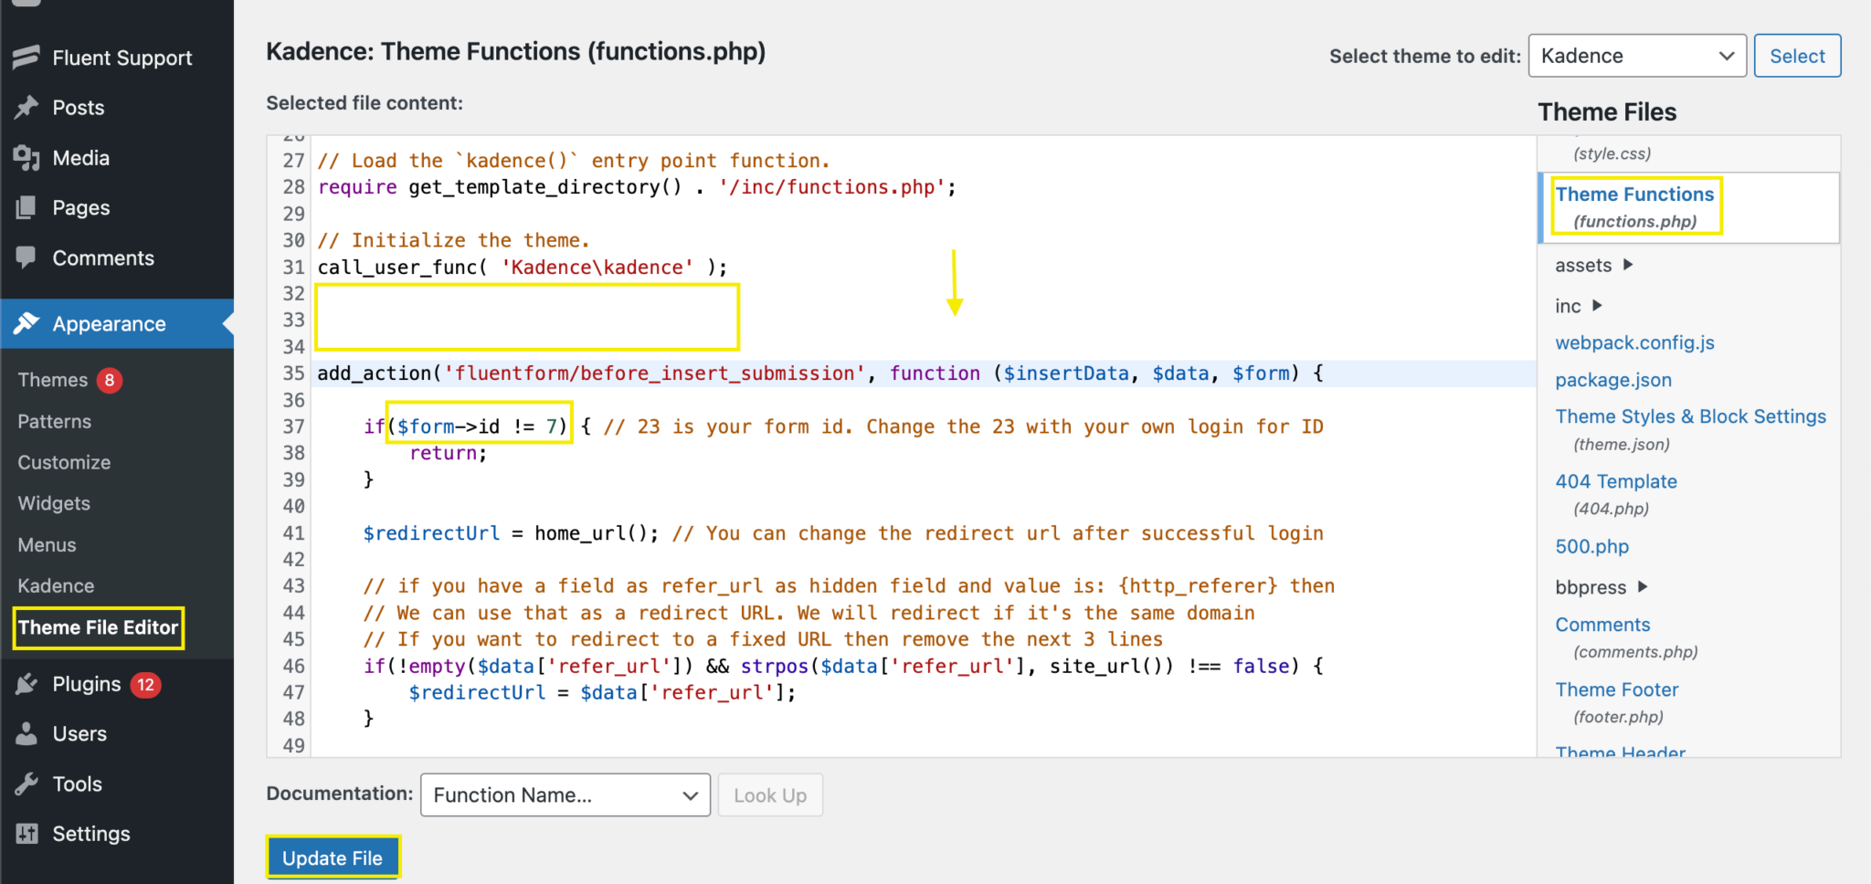Screen dimensions: 1871x884
Task: Open the Function Name documentation dropdown
Action: point(565,795)
